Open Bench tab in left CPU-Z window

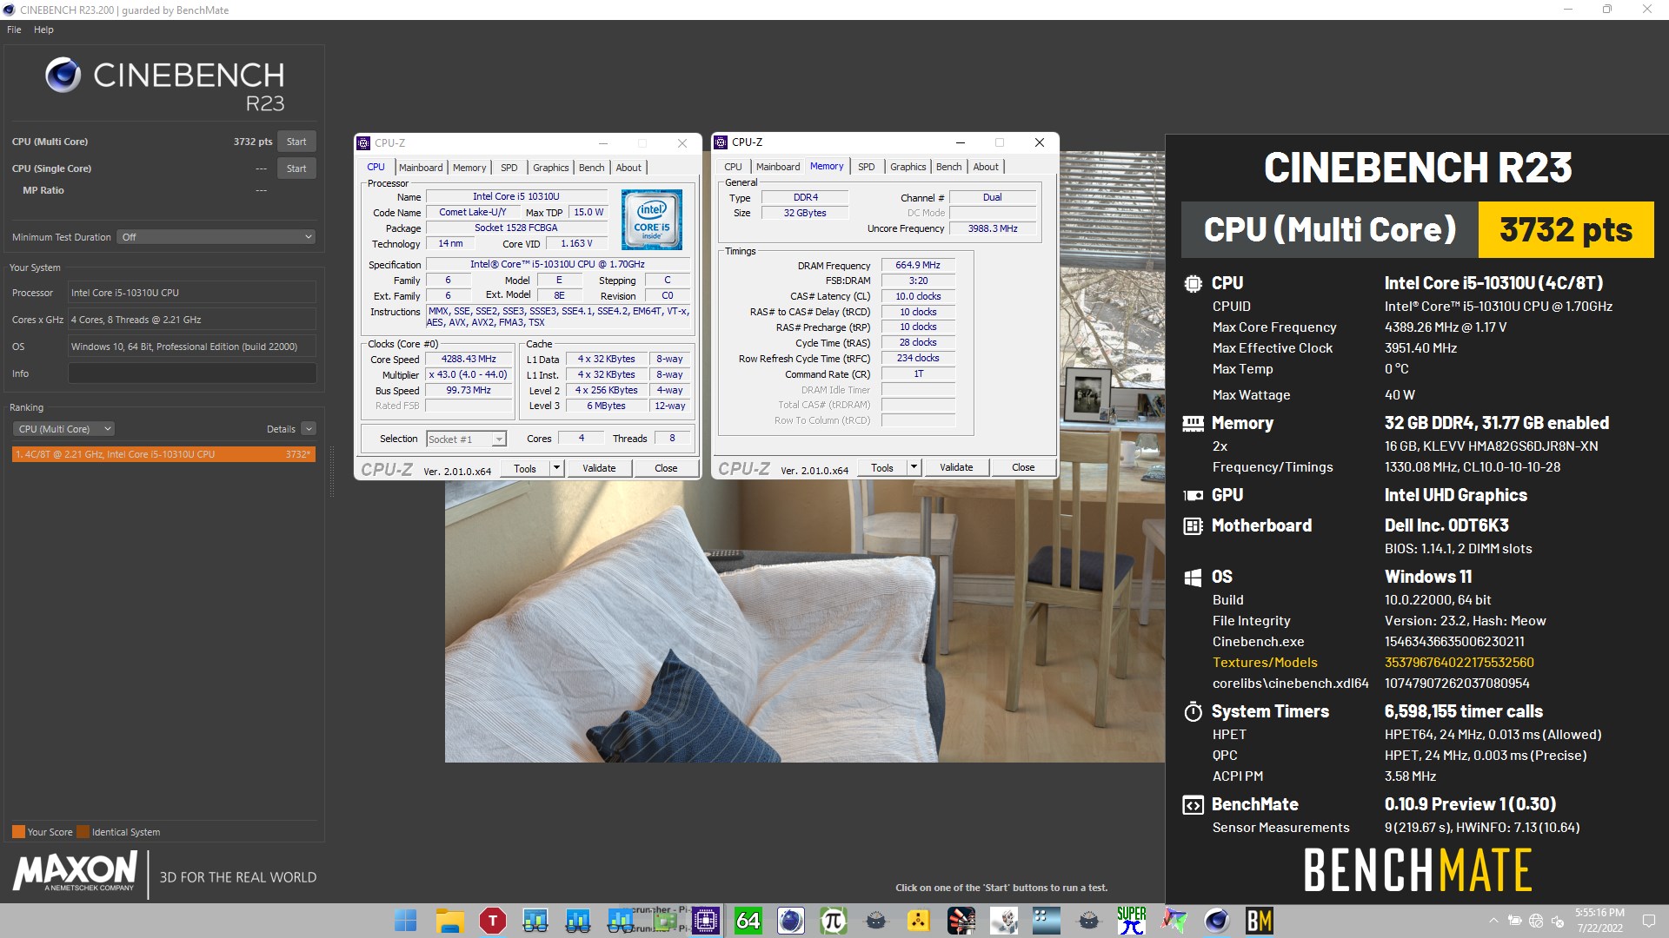[591, 168]
